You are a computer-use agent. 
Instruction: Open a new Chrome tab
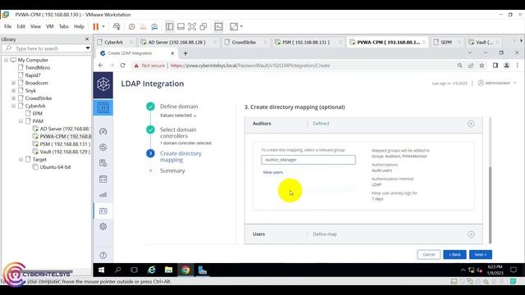[185, 53]
